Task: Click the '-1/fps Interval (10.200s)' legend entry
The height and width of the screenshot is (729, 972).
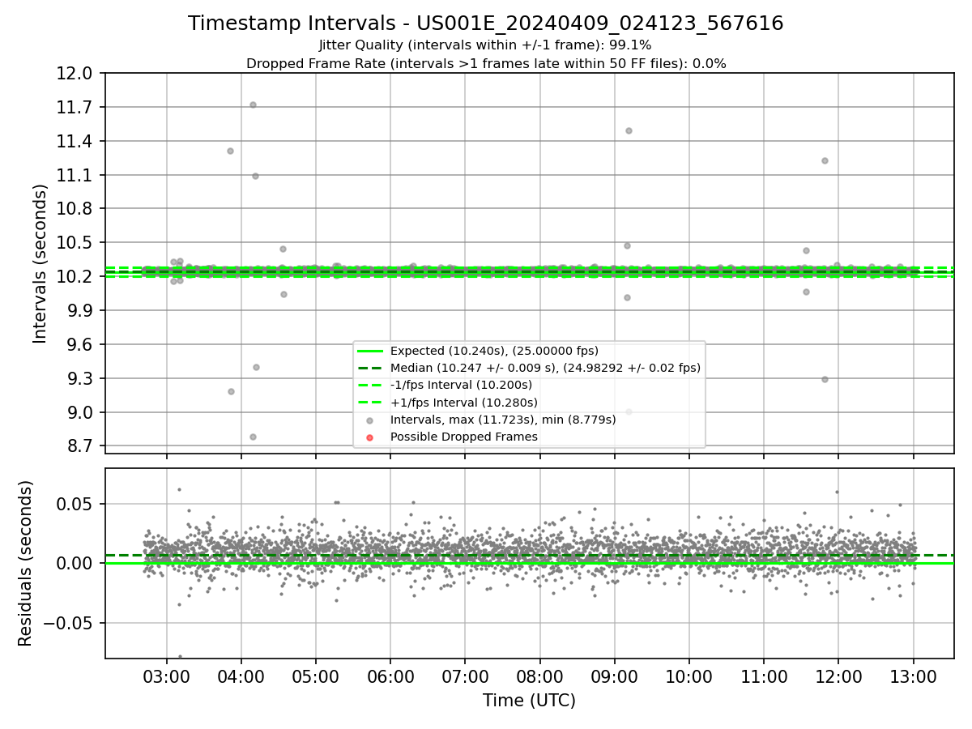Action: coord(461,385)
